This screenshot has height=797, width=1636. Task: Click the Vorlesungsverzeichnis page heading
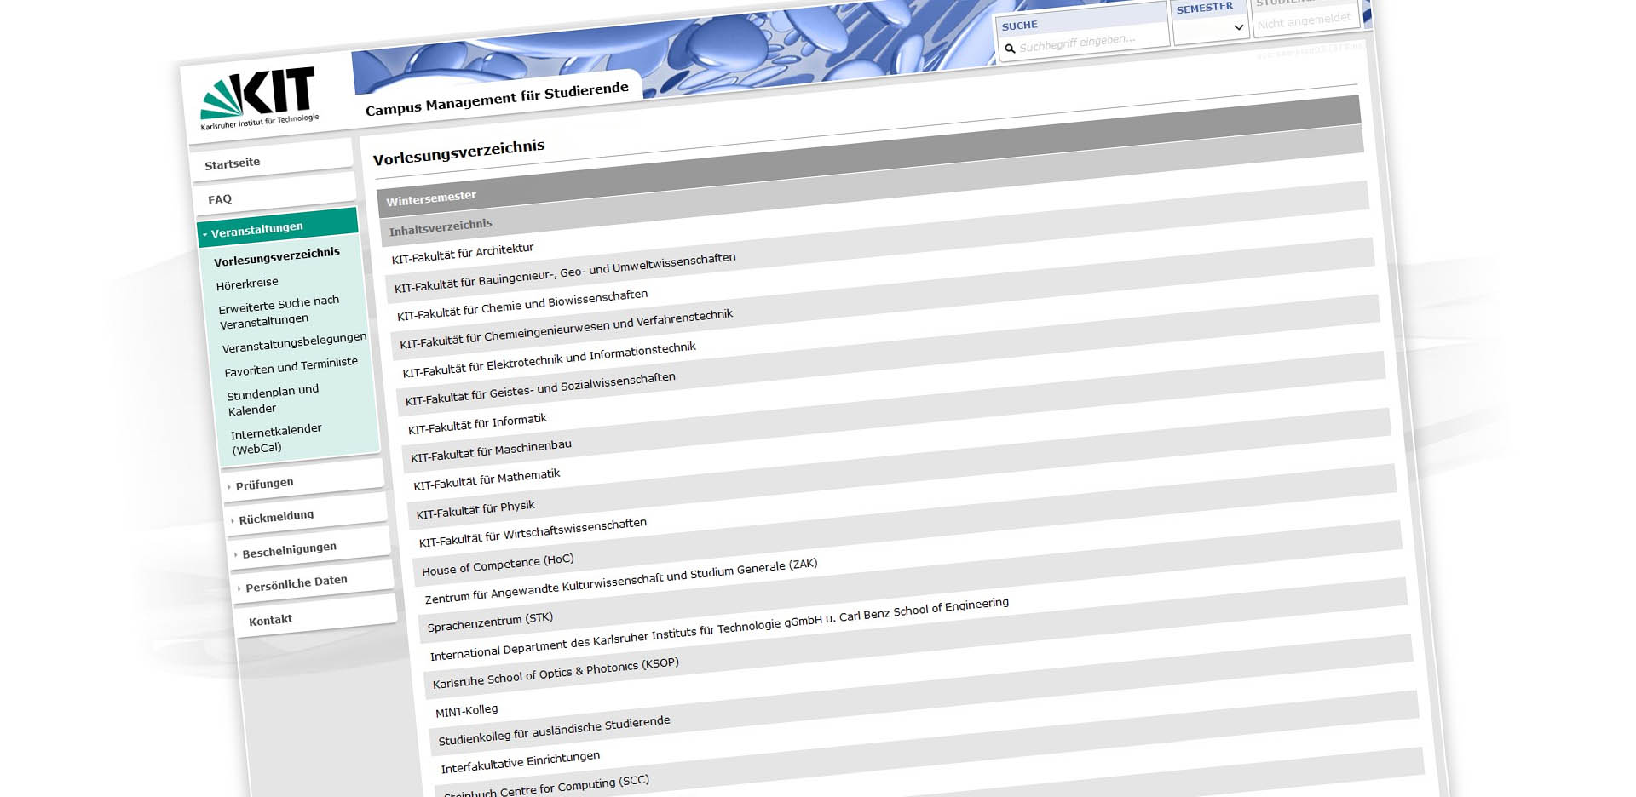(458, 152)
